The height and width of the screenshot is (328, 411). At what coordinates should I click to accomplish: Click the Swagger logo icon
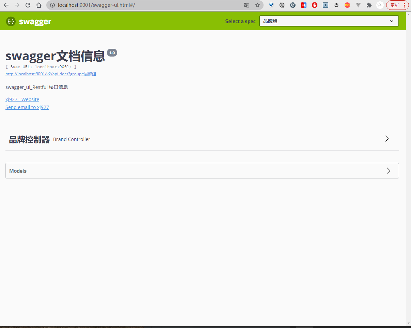click(11, 21)
